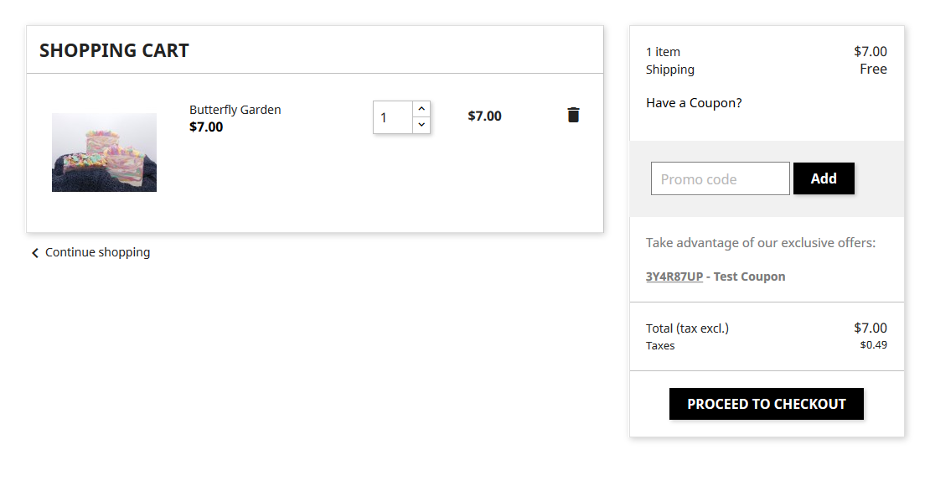Toggle the Have a Coupon? link
The height and width of the screenshot is (486, 930).
pyautogui.click(x=694, y=103)
